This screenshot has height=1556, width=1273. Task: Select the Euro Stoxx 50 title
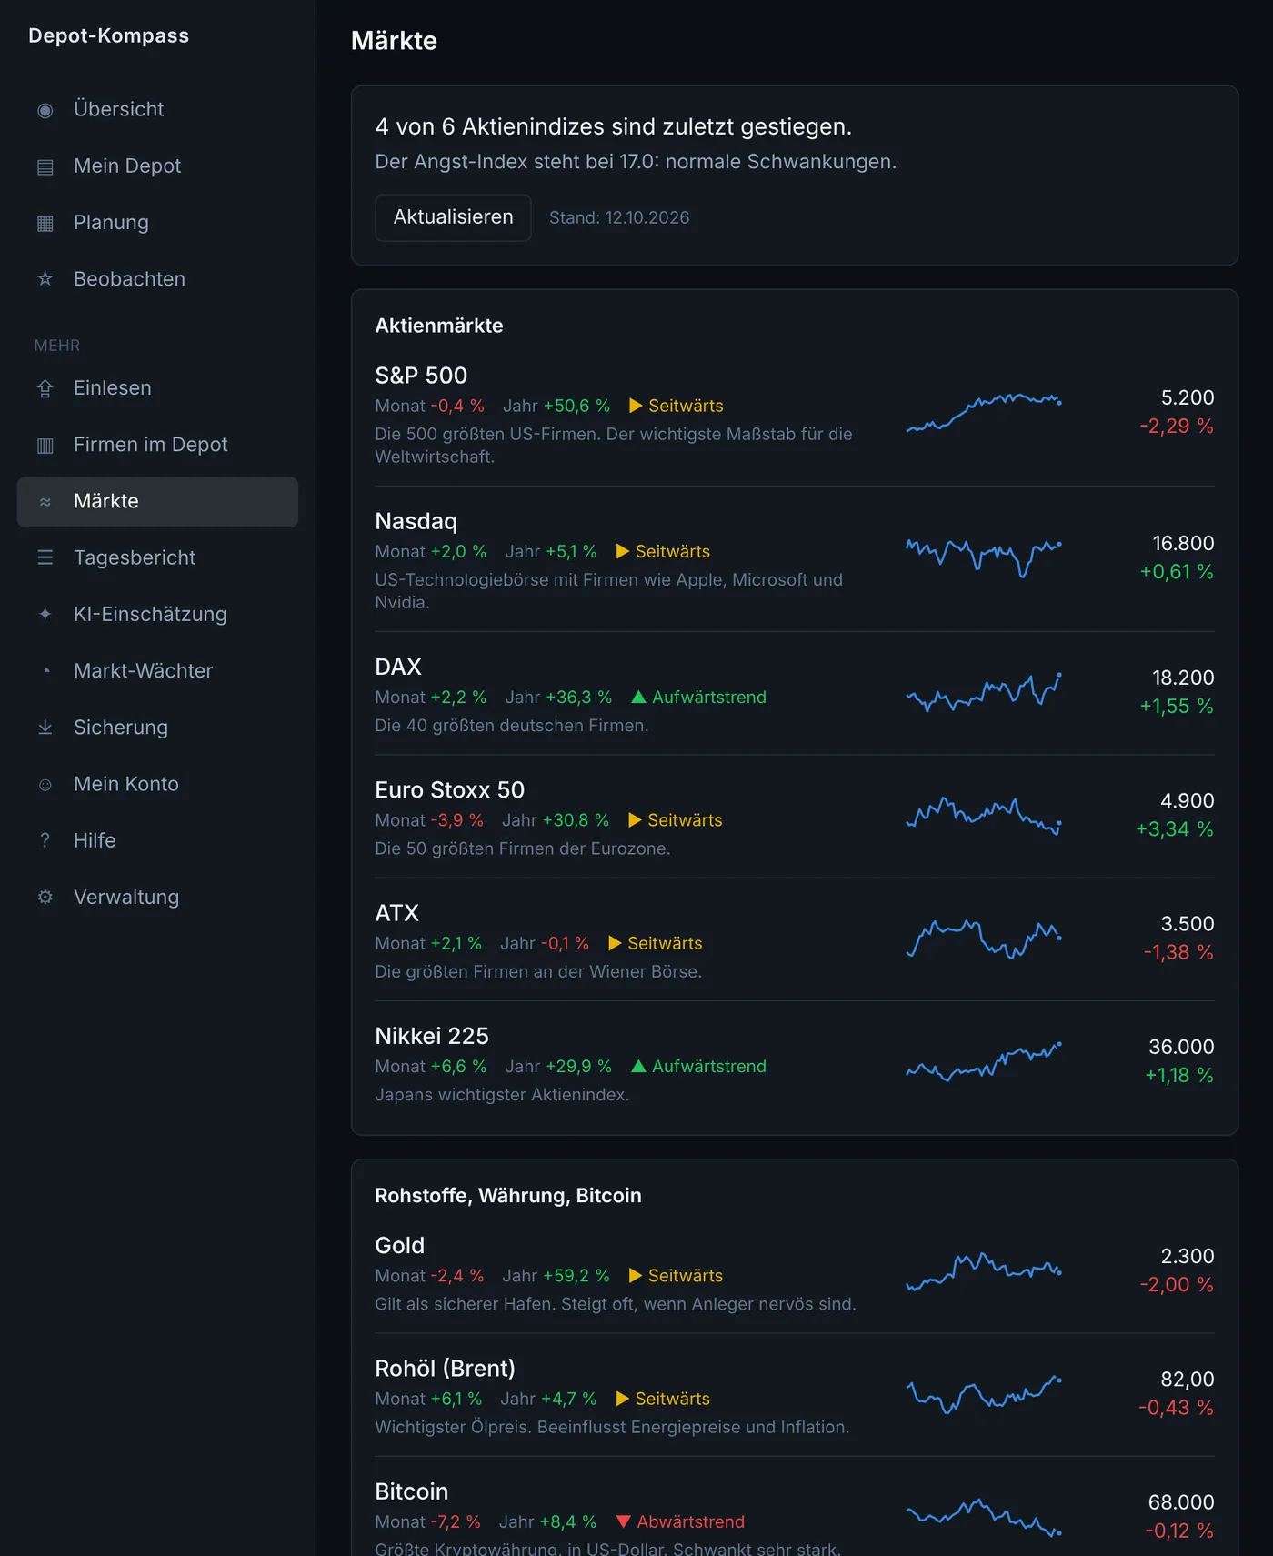tap(449, 789)
